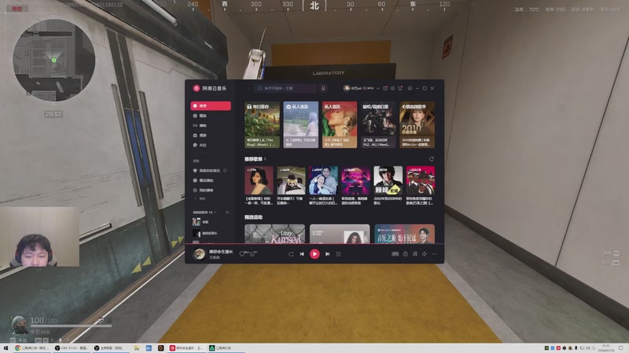Open the neon pink synthwave playlist cover

(x=356, y=180)
